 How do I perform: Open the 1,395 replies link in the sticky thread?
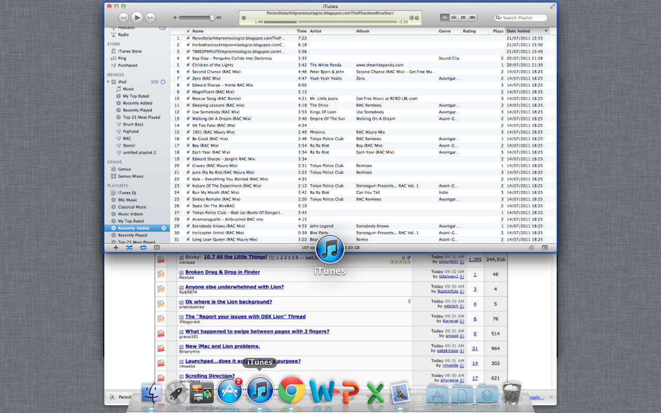[x=475, y=260]
